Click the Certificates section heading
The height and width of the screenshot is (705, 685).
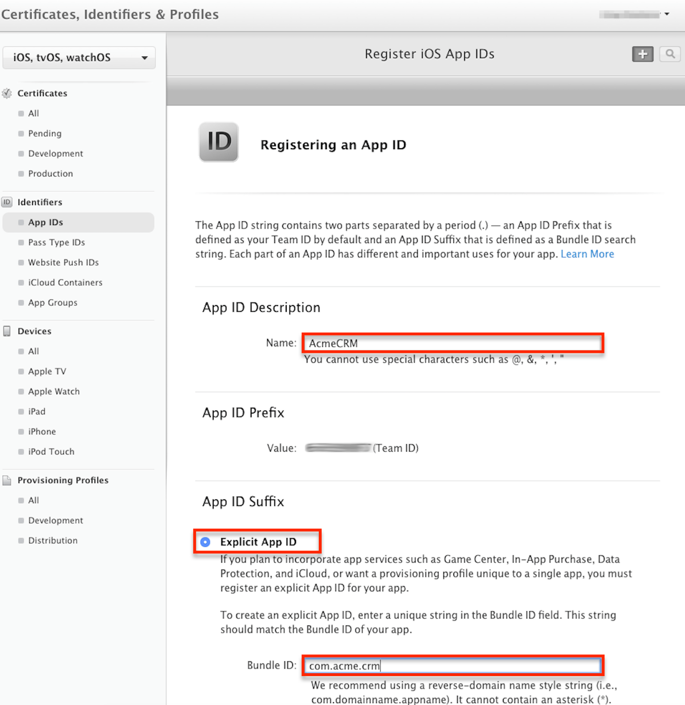click(x=43, y=93)
